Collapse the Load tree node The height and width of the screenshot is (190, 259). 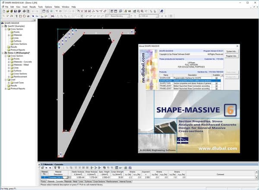(x=6, y=80)
